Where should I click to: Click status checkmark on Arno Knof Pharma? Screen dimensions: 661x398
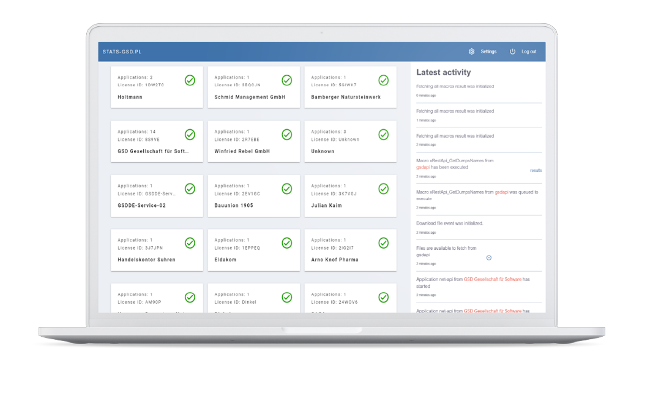pos(383,243)
